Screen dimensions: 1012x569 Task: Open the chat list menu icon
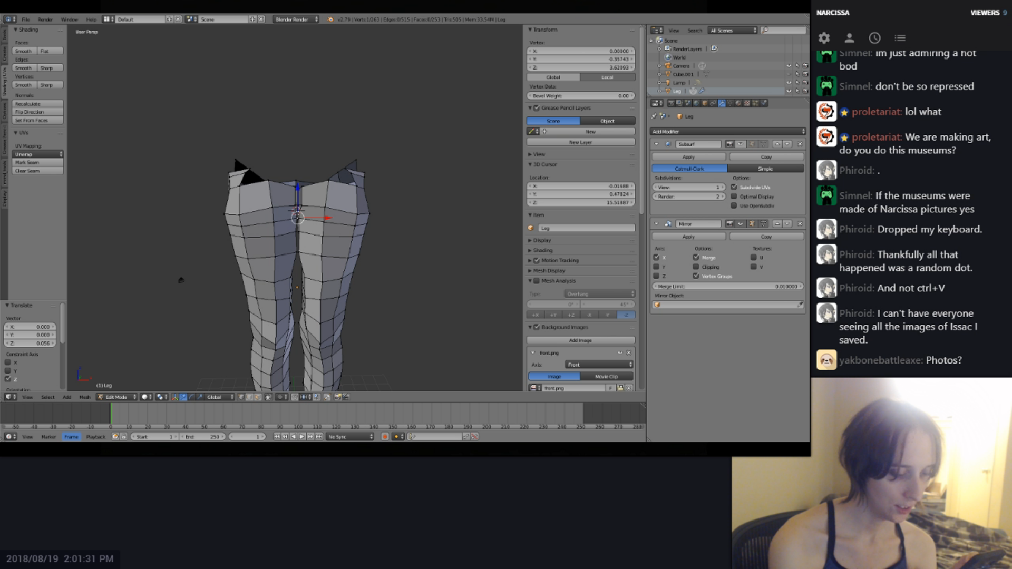click(x=900, y=38)
